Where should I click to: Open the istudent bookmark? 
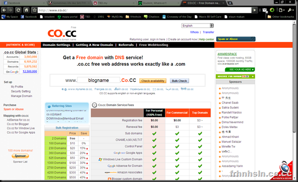[x=47, y=17]
